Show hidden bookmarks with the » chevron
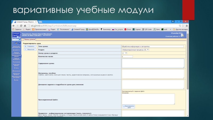The width and height of the screenshot is (213, 120). coord(170,29)
